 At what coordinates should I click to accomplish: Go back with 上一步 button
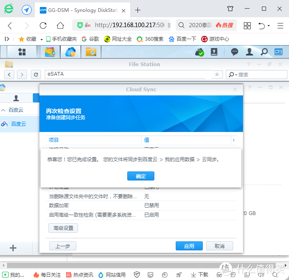(63, 246)
